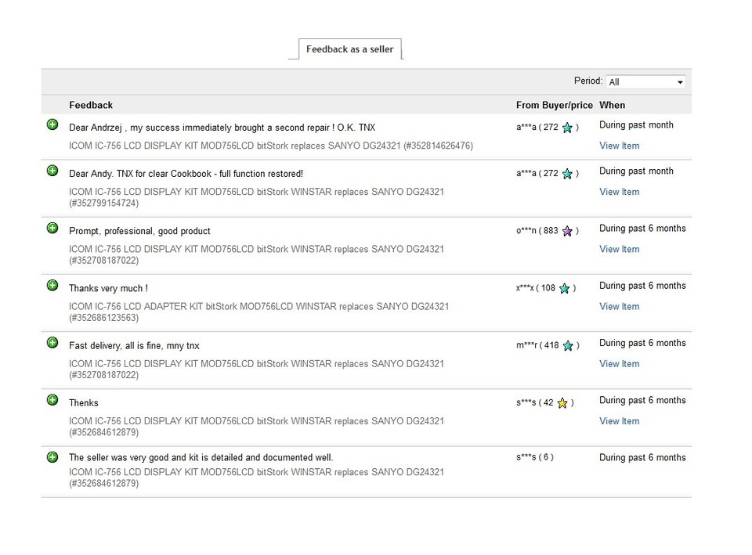
Task: Open the Period dropdown showing All
Action: (x=646, y=82)
